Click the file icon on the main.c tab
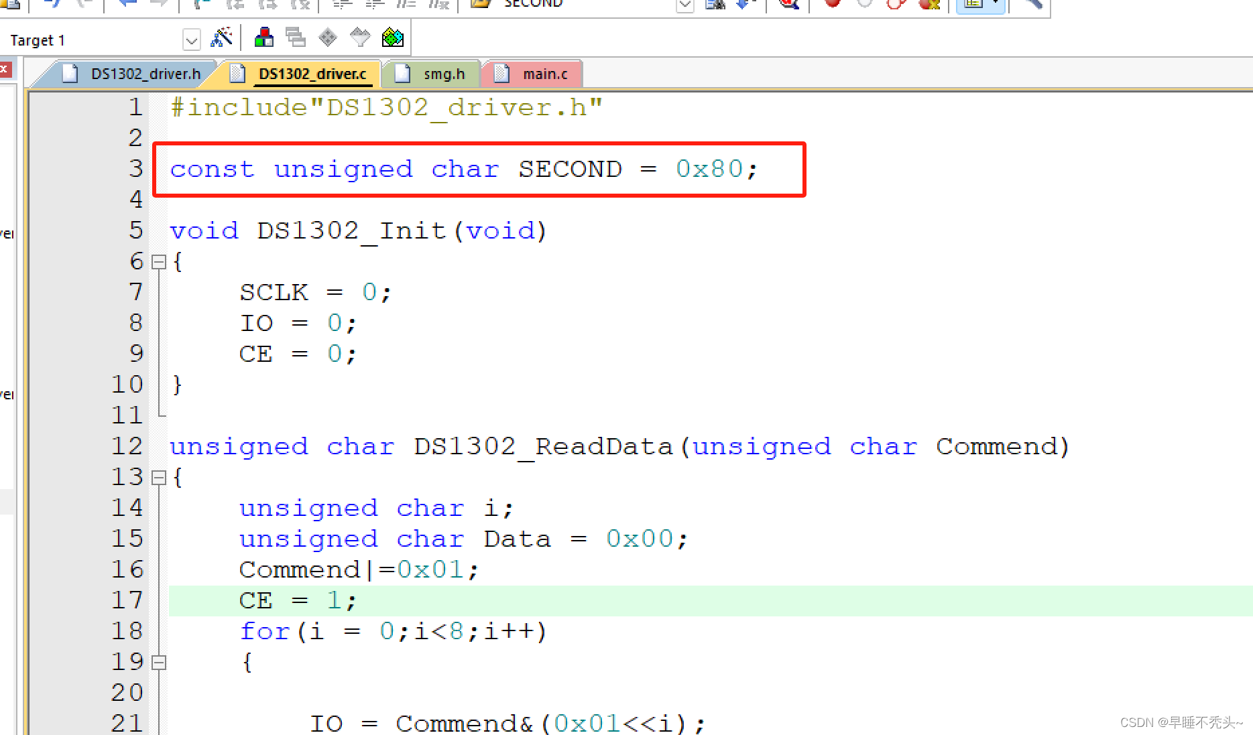 pyautogui.click(x=501, y=73)
